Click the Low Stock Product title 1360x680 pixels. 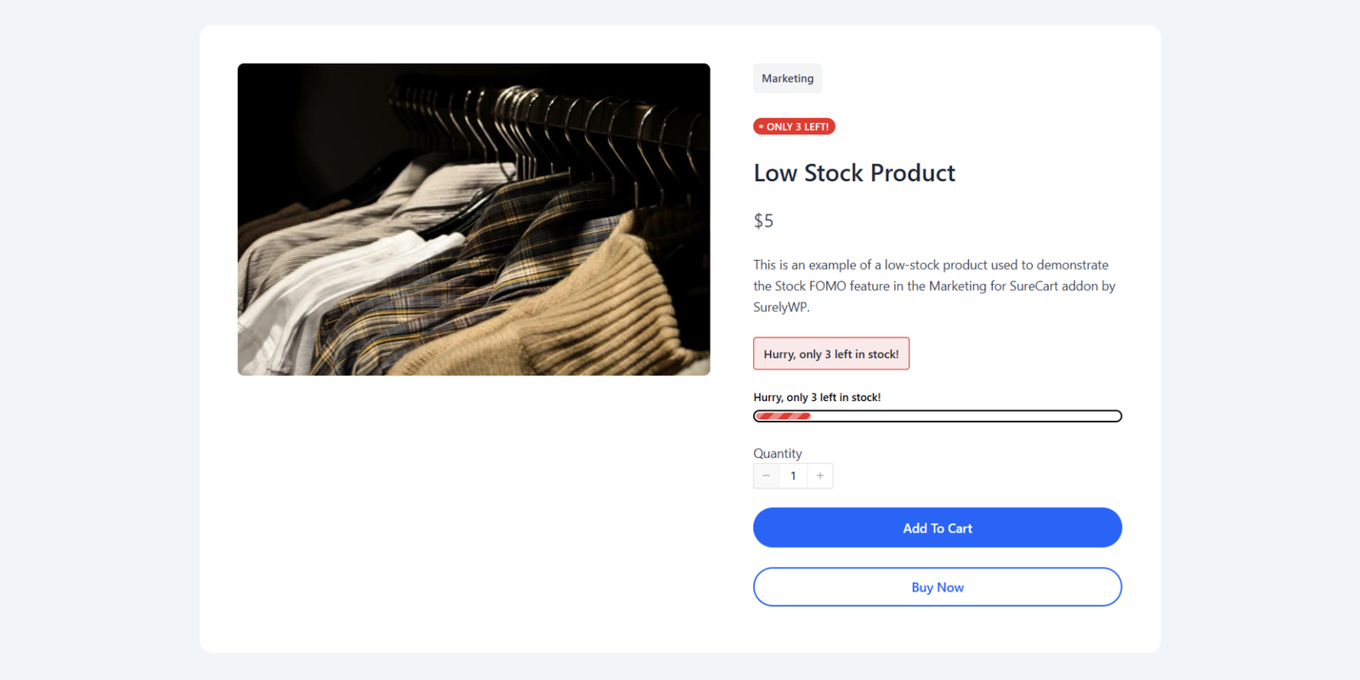tap(853, 173)
